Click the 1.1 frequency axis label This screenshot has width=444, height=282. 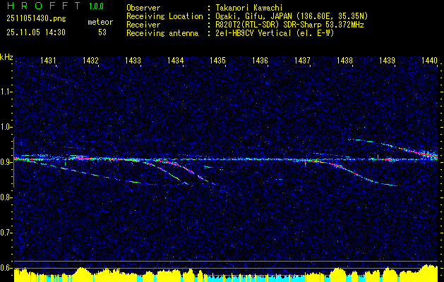(x=6, y=92)
